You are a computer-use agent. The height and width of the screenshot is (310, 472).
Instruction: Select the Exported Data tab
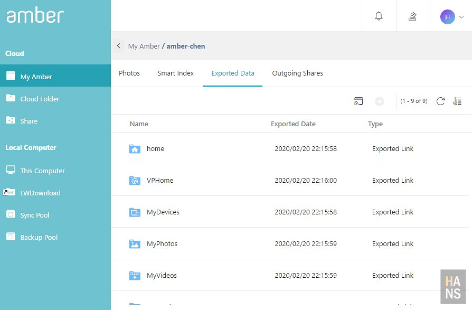(233, 73)
